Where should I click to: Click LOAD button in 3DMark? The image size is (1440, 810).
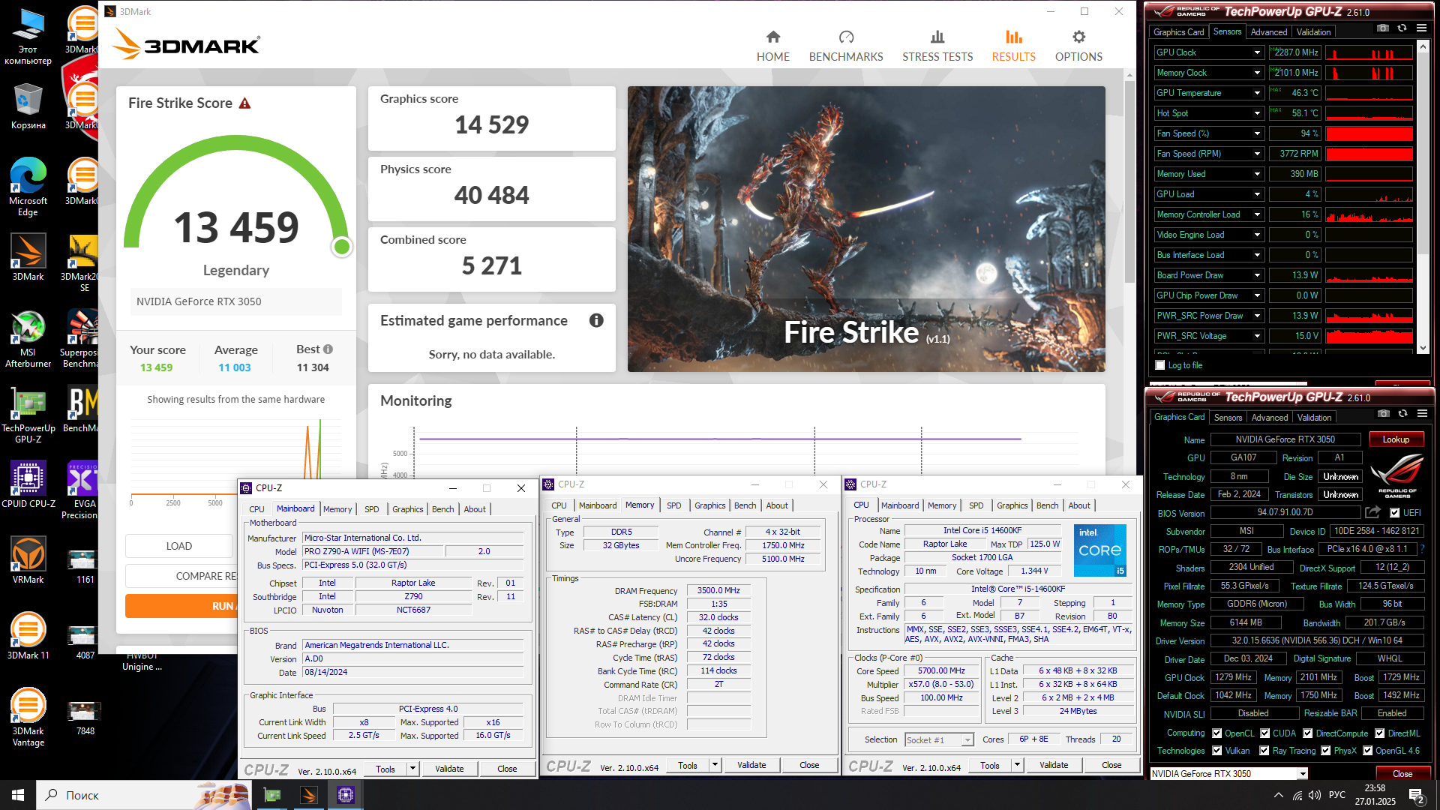(x=179, y=546)
